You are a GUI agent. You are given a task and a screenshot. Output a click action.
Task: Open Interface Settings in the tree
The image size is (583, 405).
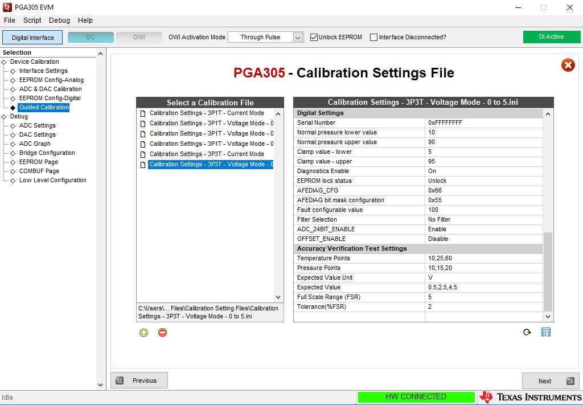[43, 71]
